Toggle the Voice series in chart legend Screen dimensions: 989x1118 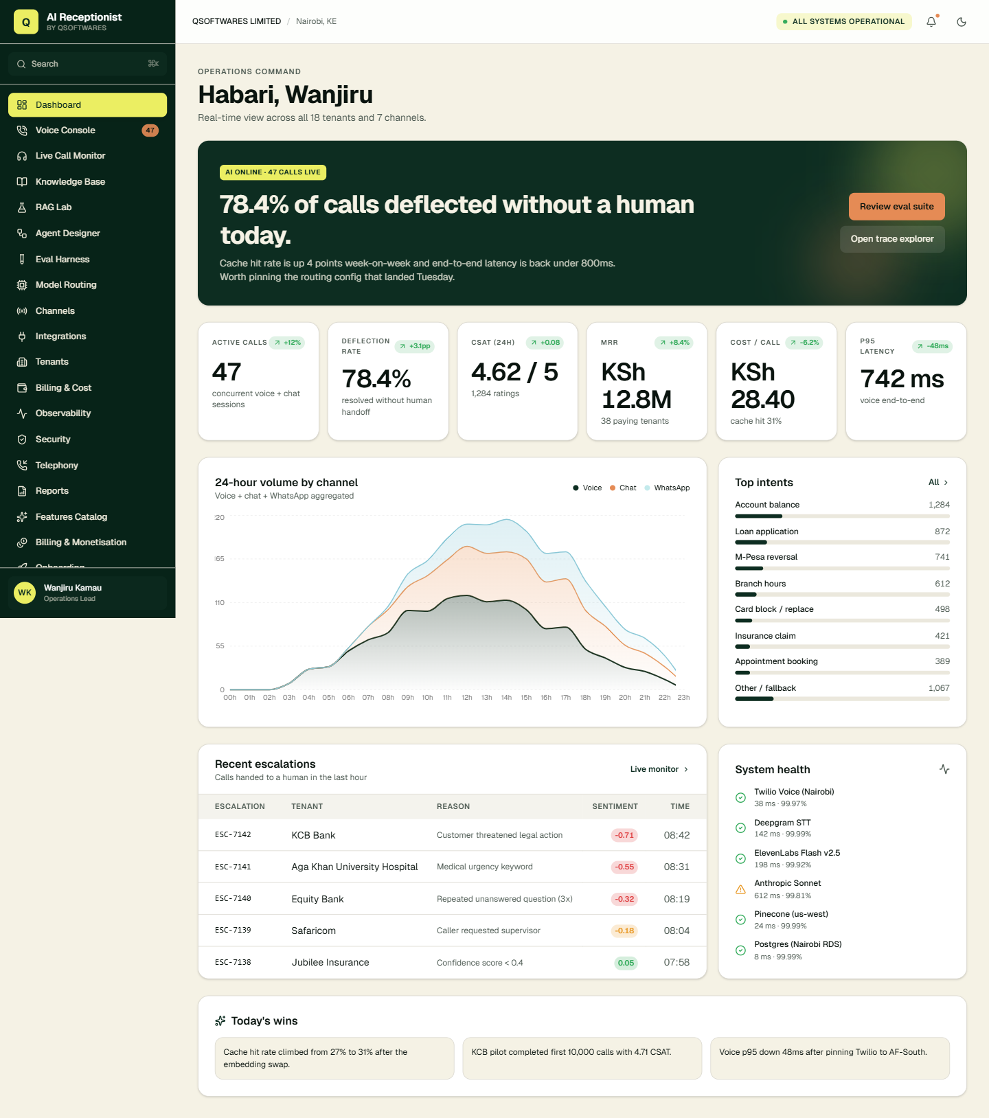[587, 488]
